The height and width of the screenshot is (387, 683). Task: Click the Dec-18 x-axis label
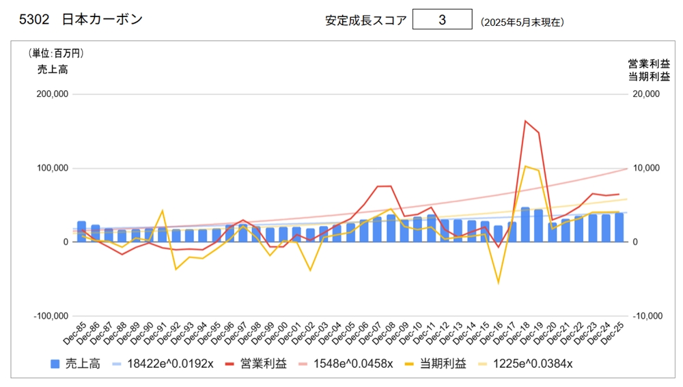[518, 334]
